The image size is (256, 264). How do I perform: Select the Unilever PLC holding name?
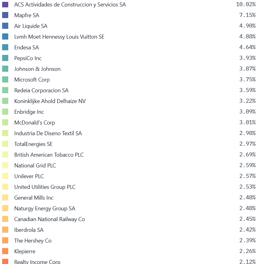pos(29,176)
